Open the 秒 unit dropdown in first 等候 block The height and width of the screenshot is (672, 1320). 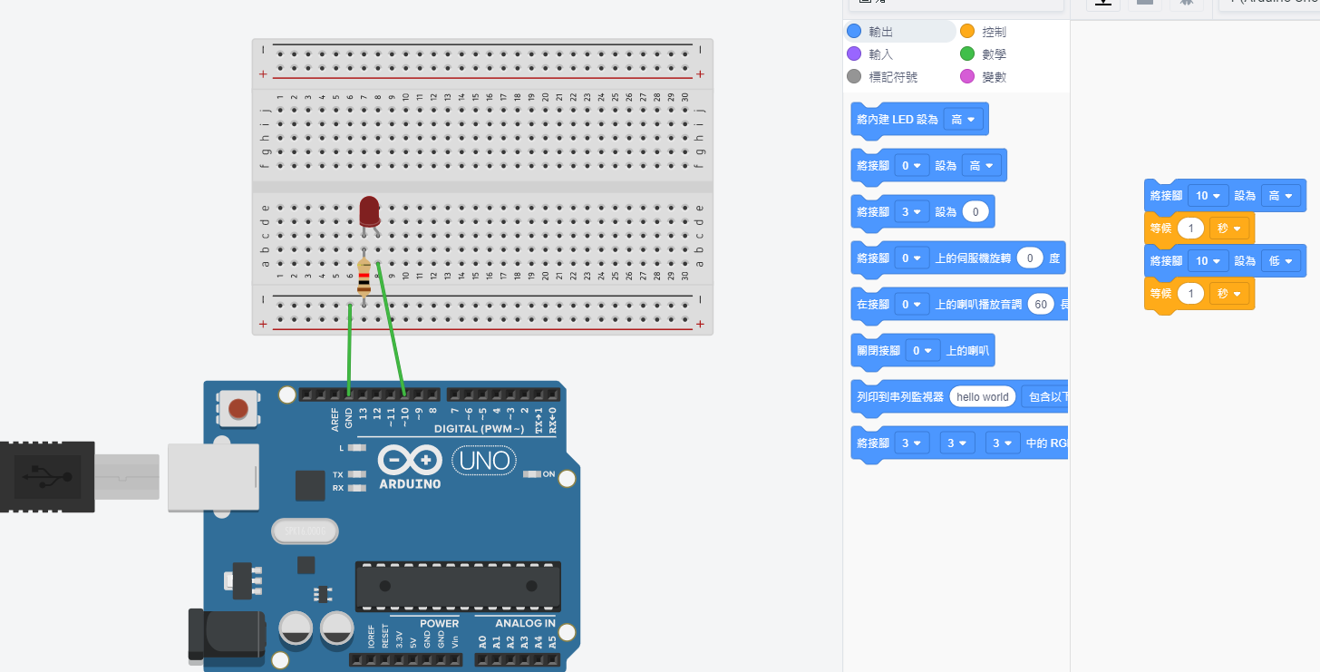tap(1228, 229)
